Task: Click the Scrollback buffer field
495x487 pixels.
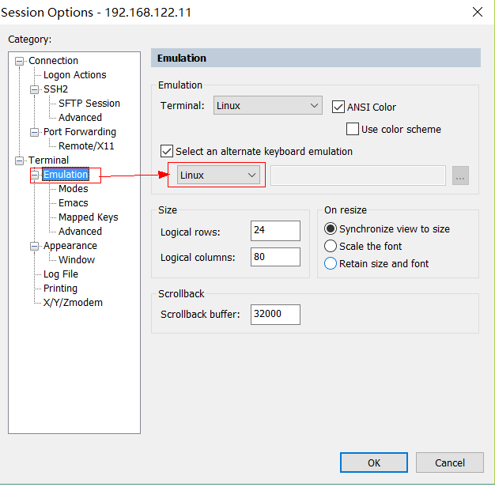Action: [275, 315]
